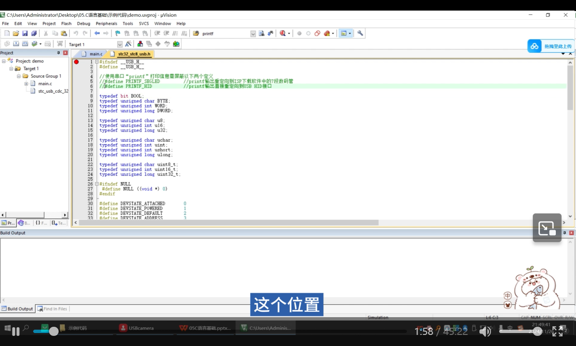Collapse the #ifndef __USB_H__ code fold
The height and width of the screenshot is (346, 576).
click(97, 62)
